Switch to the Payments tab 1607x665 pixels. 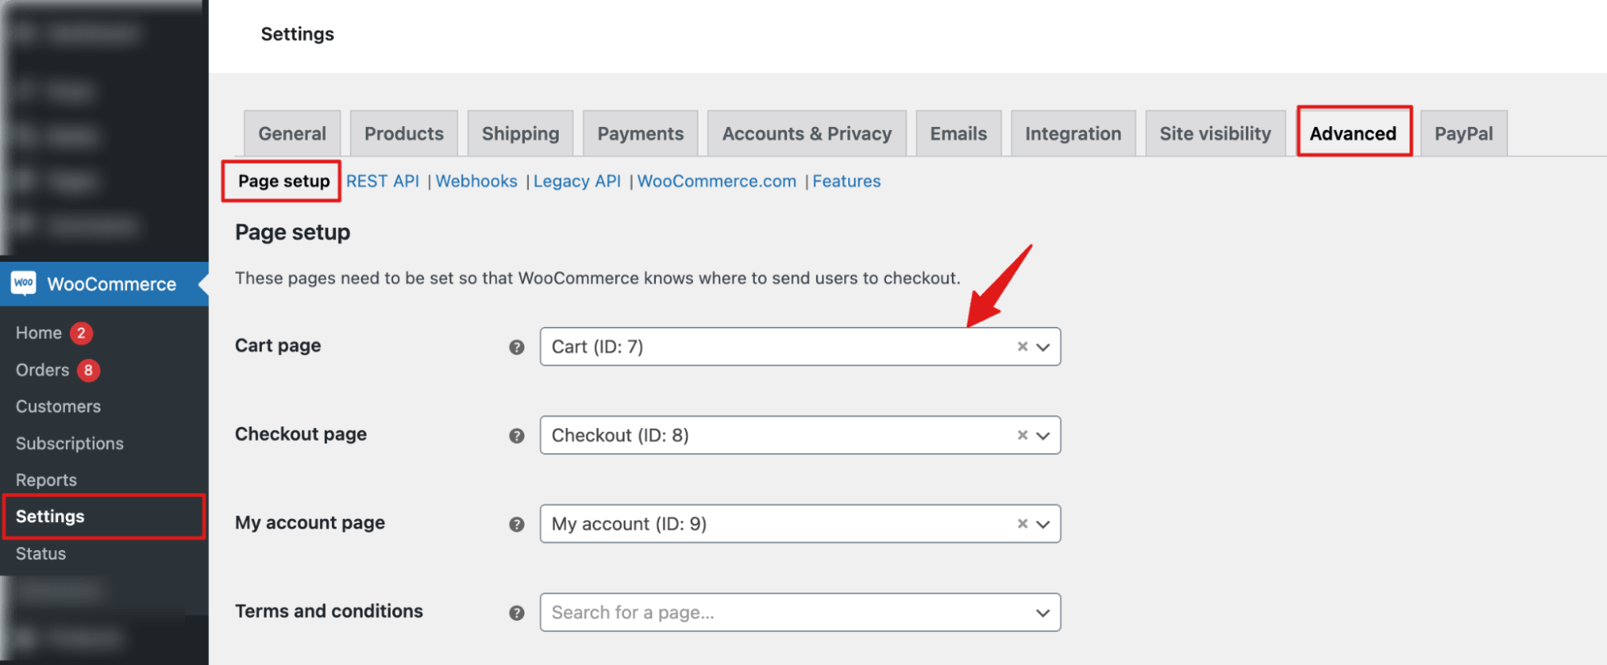tap(640, 133)
